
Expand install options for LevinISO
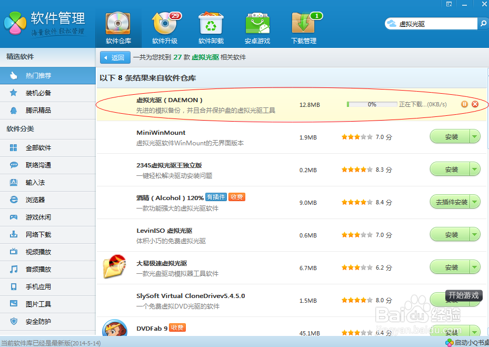point(475,235)
